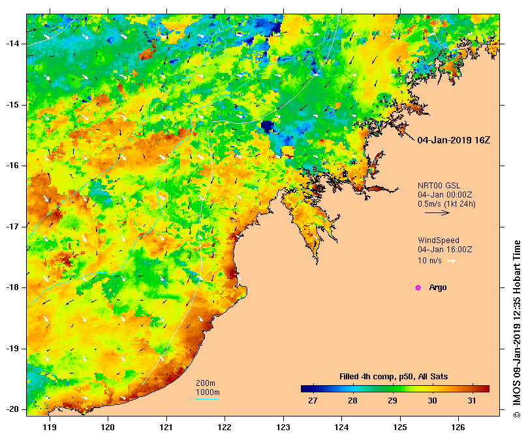Click the colorbar value 29
528x438 pixels.
(x=392, y=401)
